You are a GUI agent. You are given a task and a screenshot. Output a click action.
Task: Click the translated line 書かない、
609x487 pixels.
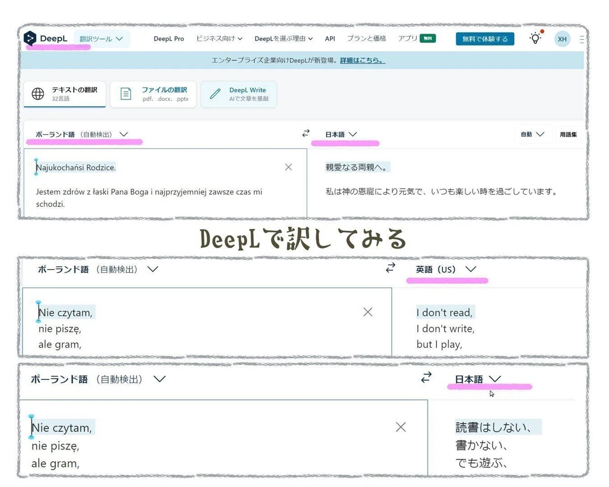tap(482, 445)
